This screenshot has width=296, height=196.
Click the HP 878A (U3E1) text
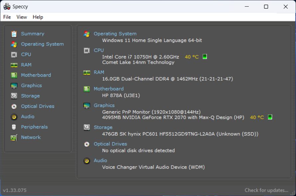[121, 95]
